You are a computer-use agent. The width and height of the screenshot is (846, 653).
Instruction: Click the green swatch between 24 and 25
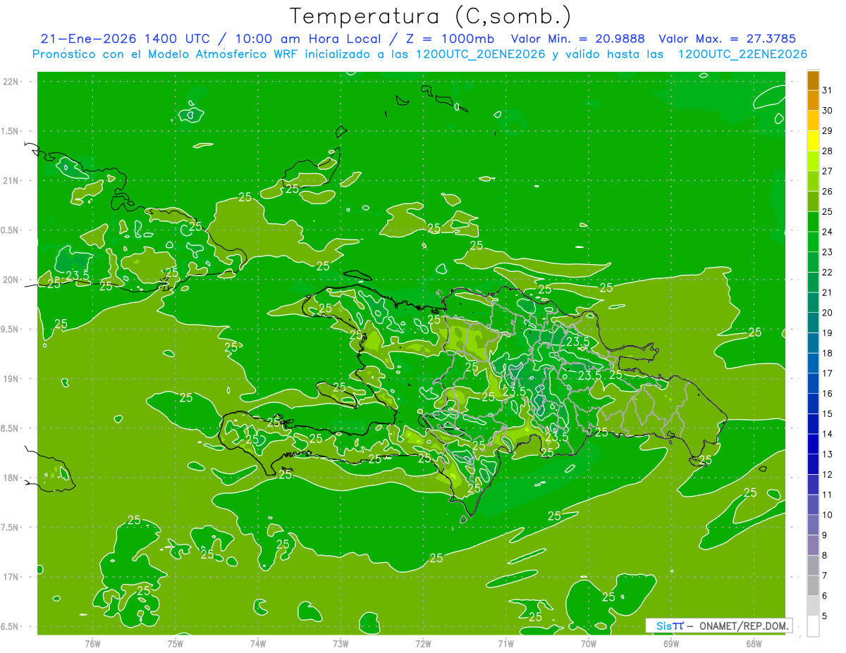(813, 222)
